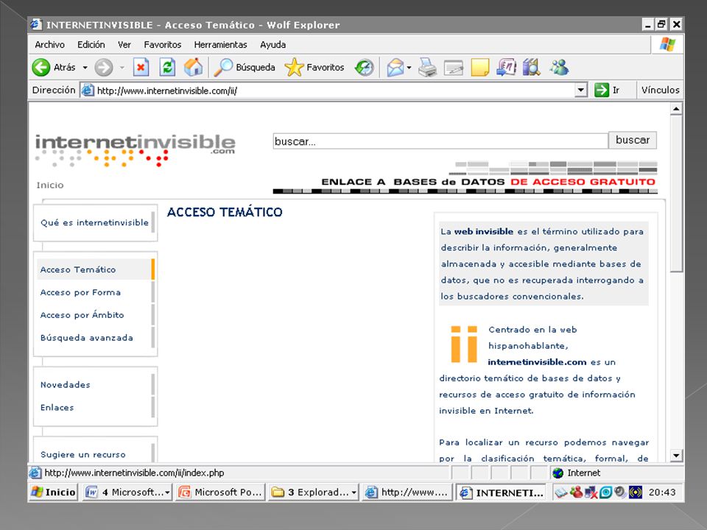Open Messenger people icon in toolbar

coord(559,68)
